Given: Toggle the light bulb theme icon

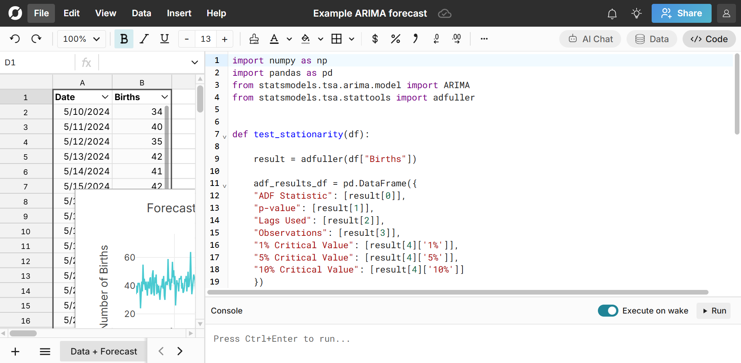Looking at the screenshot, I should pos(636,14).
